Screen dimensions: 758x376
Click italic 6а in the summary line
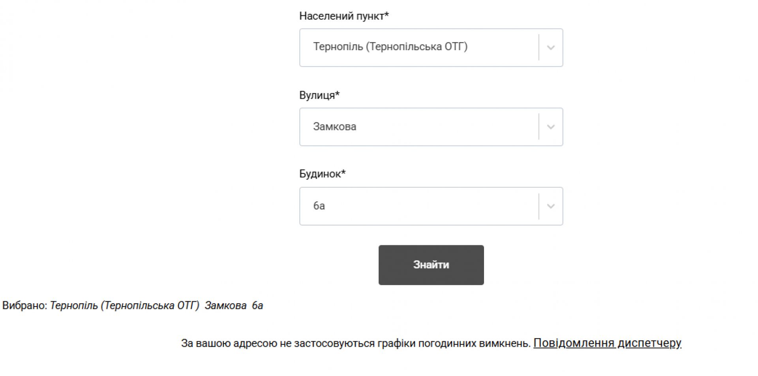257,306
